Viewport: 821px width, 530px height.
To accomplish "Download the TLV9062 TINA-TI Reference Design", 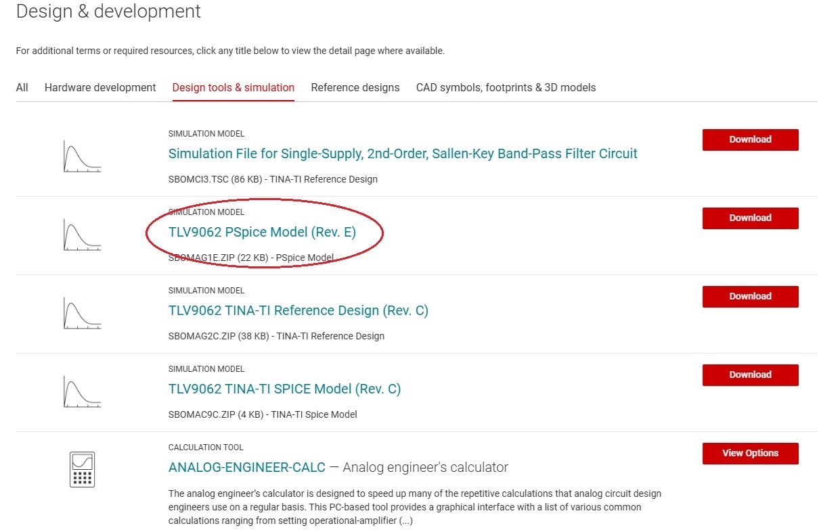I will [751, 296].
